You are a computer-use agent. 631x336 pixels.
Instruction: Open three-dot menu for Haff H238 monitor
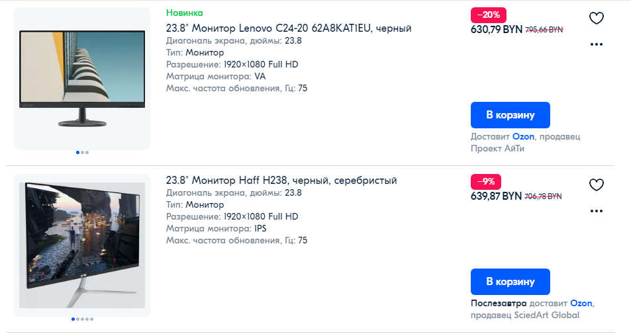[597, 211]
